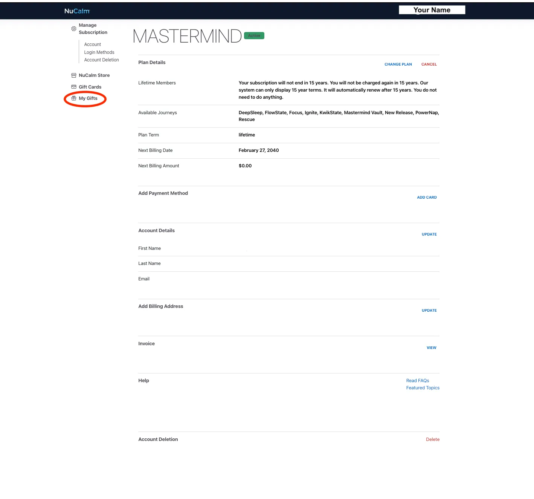The width and height of the screenshot is (534, 499).
Task: Click the Manage Subscription gear icon
Action: coord(74,29)
